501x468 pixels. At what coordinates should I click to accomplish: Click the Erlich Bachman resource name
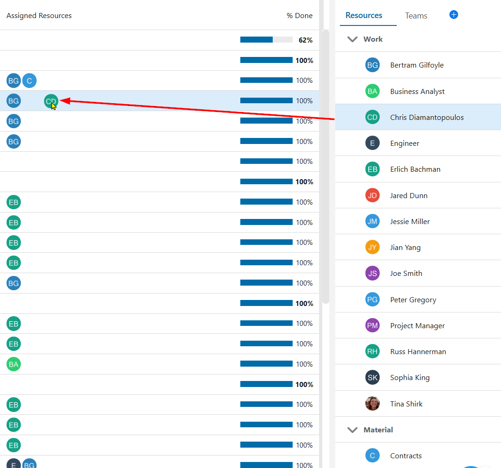(415, 169)
